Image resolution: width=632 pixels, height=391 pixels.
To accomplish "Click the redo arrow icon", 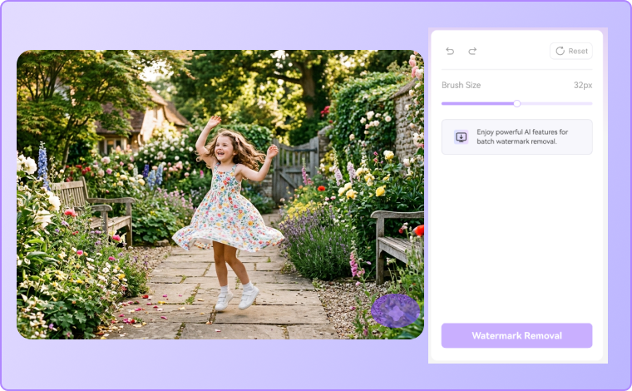I will click(472, 52).
